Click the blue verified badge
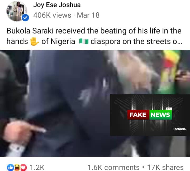Image resolution: width=190 pixels, height=171 pixels. [25, 18]
